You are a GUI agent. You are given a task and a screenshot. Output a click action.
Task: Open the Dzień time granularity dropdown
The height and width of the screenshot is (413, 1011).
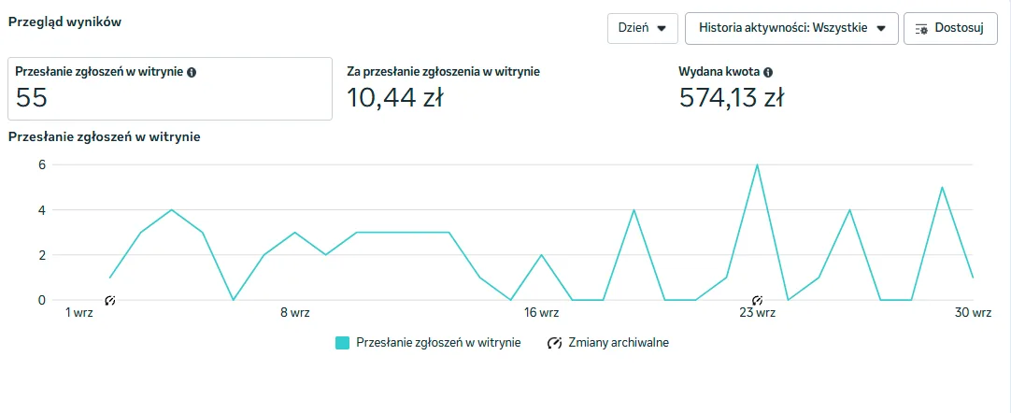tap(642, 28)
